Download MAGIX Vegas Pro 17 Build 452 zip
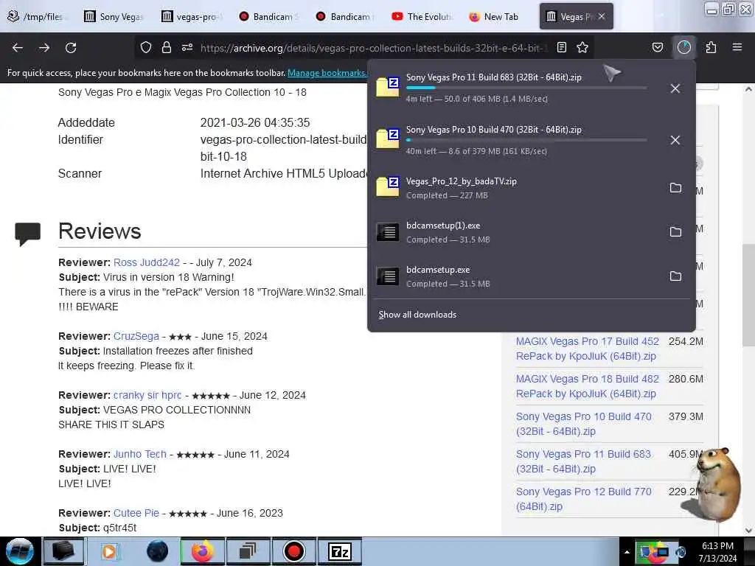 coord(587,349)
